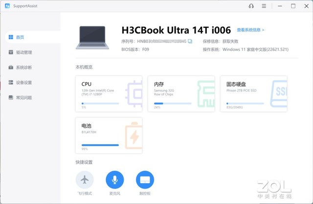Click the 常见问题 book icon
Screen dimensions: 313x204
tap(11, 97)
